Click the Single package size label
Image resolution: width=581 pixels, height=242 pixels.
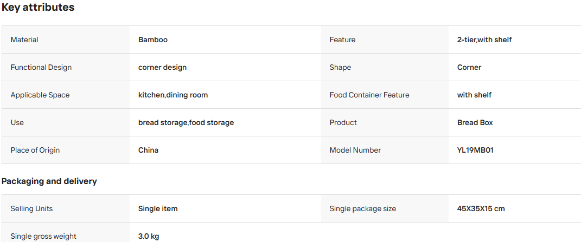(x=363, y=208)
